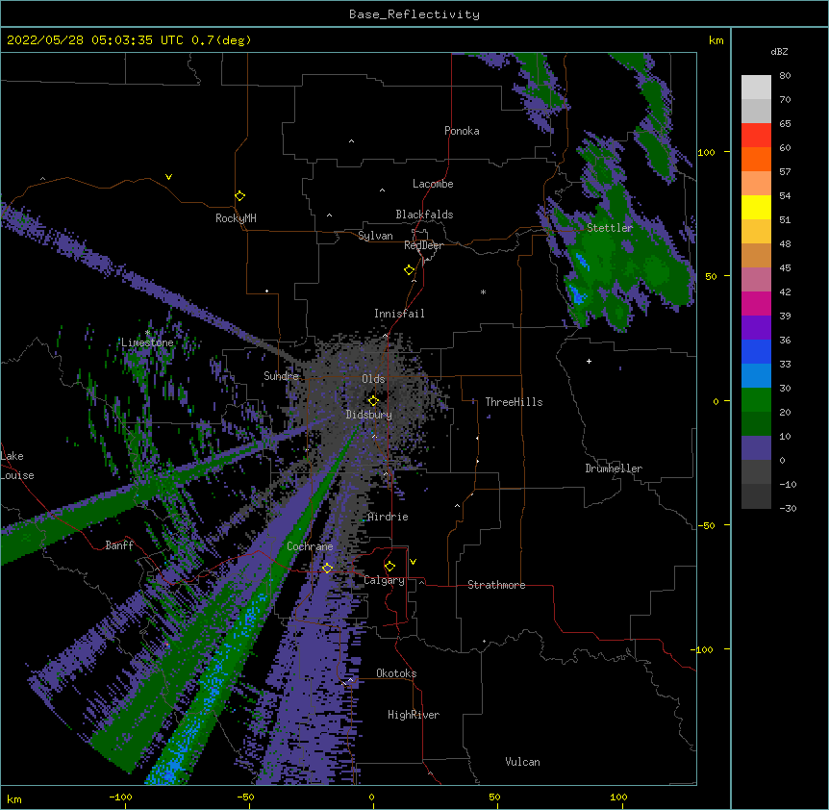Click the Blackfalds label
Viewport: 829px width, 810px height.
tap(424, 215)
